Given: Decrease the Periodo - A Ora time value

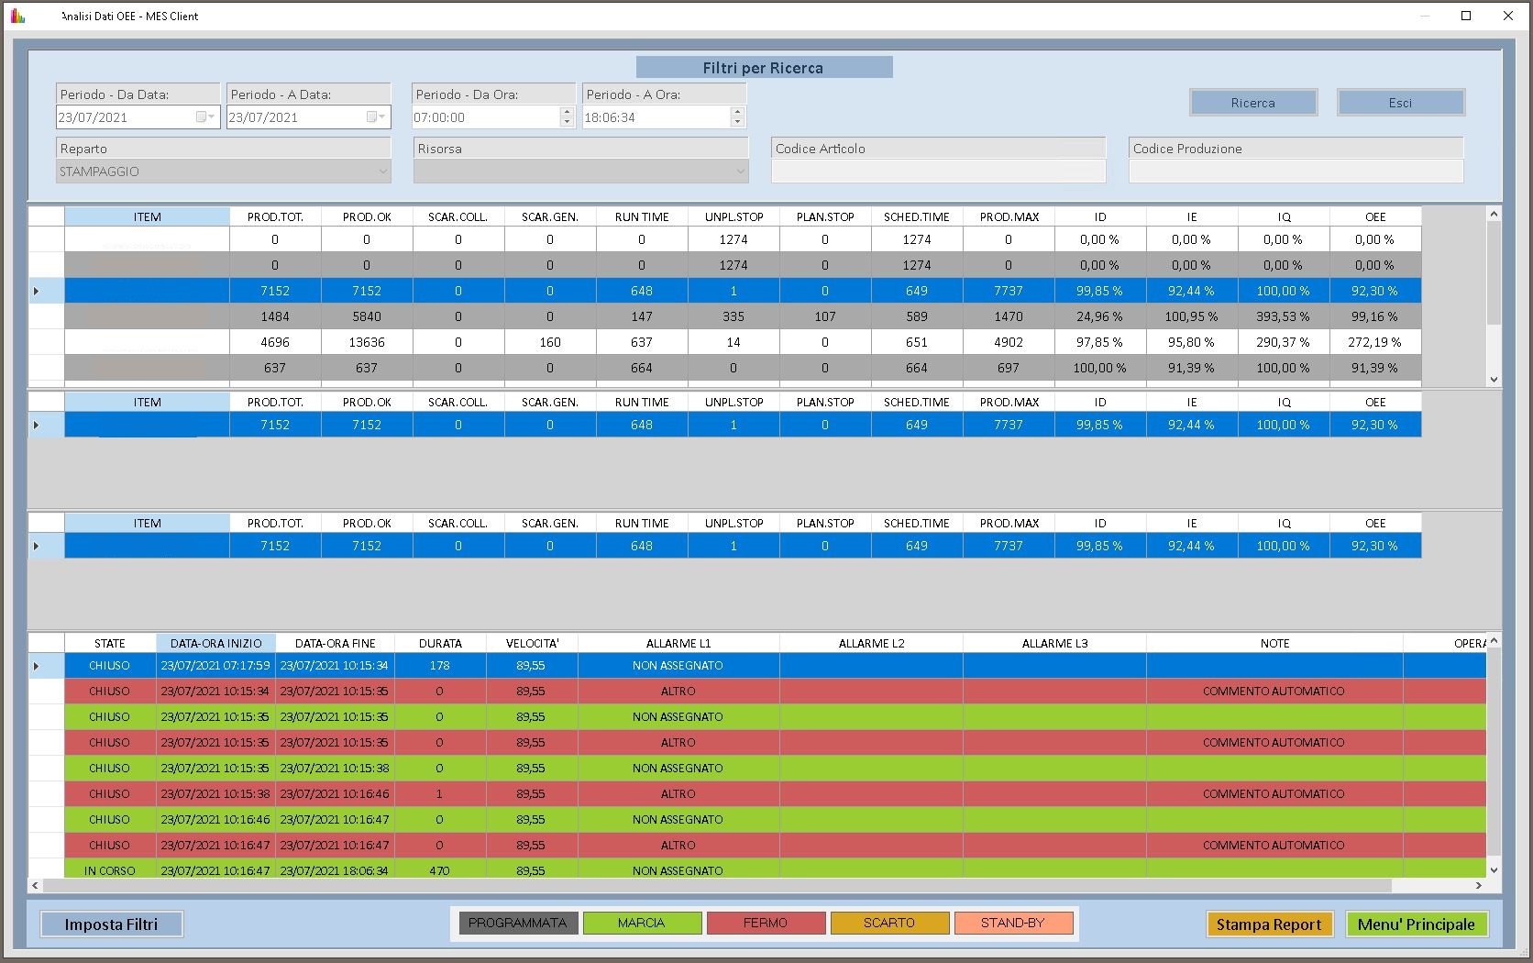Looking at the screenshot, I should [x=737, y=122].
